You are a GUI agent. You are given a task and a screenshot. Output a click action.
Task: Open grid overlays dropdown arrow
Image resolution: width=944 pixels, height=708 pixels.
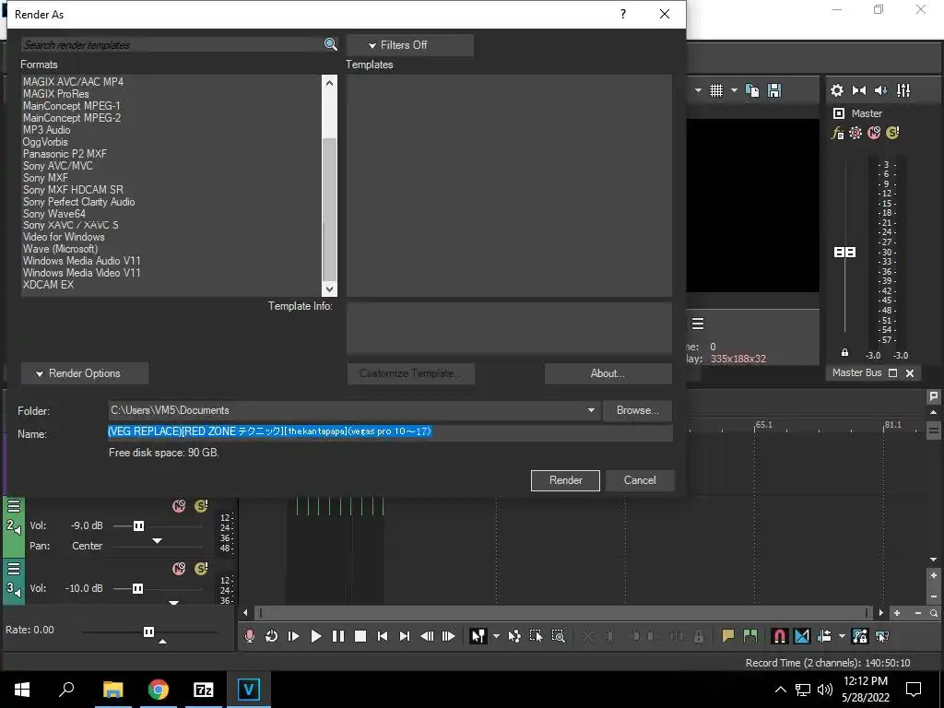pos(734,90)
